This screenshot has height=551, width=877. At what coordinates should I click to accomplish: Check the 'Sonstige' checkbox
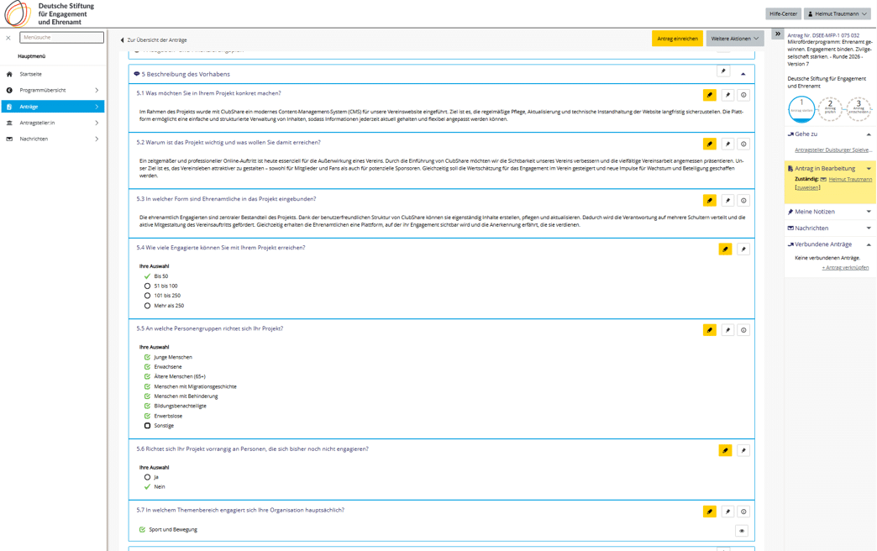click(x=147, y=426)
